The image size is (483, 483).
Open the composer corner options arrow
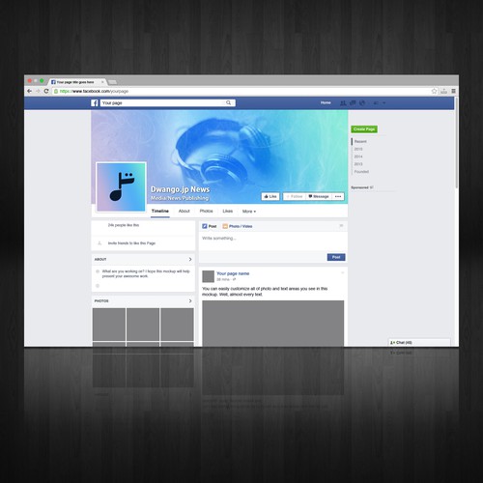click(341, 226)
